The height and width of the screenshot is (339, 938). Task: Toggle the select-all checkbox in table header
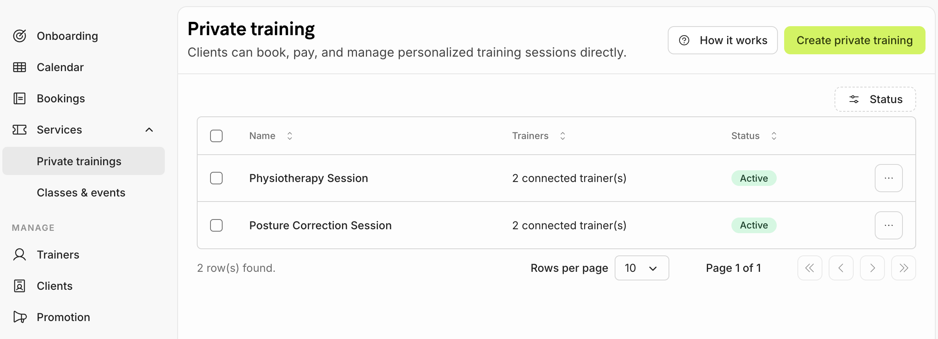point(216,136)
